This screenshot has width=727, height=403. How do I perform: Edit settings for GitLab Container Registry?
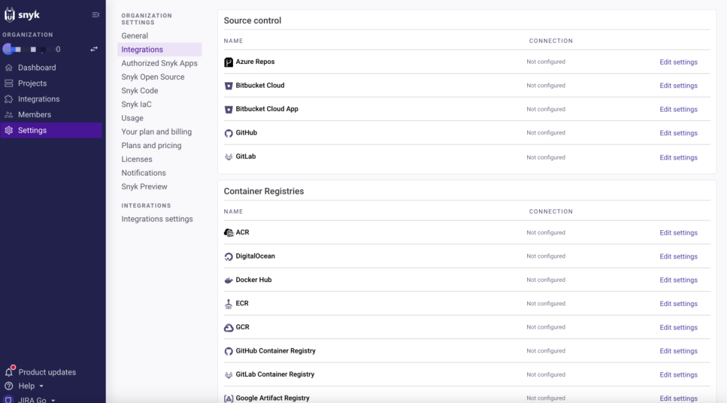point(679,375)
